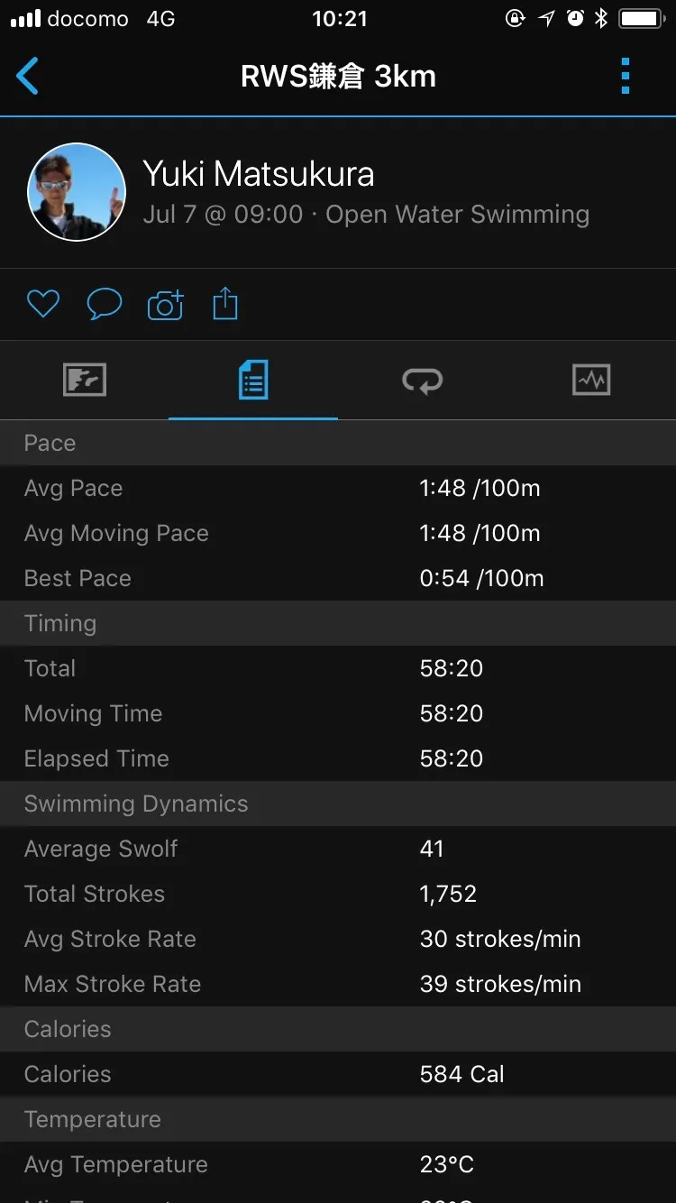The height and width of the screenshot is (1203, 676).
Task: Open Yuki Matsukura's profile name
Action: 259,174
